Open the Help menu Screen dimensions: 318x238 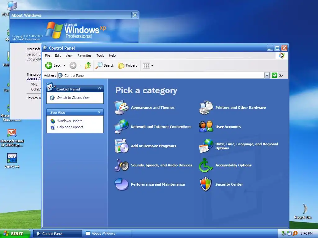tap(112, 55)
